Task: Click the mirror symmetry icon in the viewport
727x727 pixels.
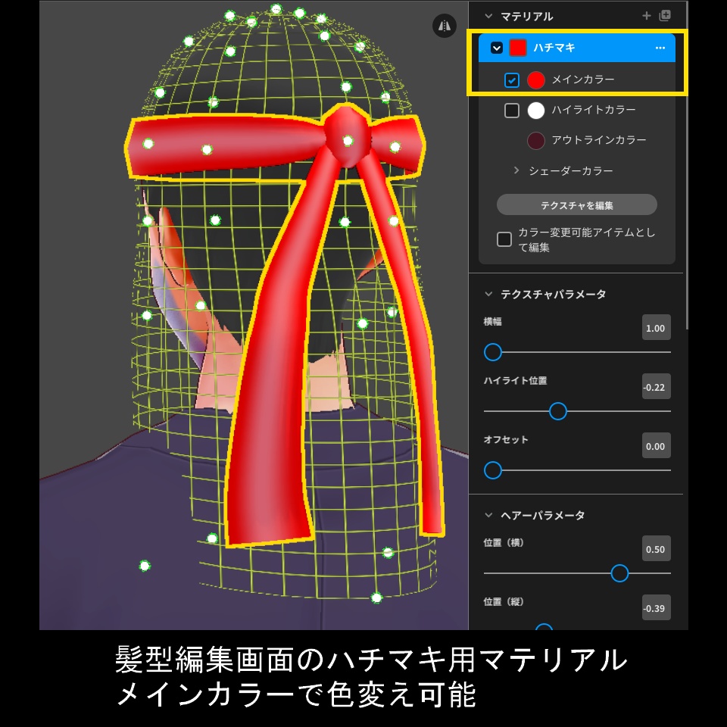Action: [445, 24]
